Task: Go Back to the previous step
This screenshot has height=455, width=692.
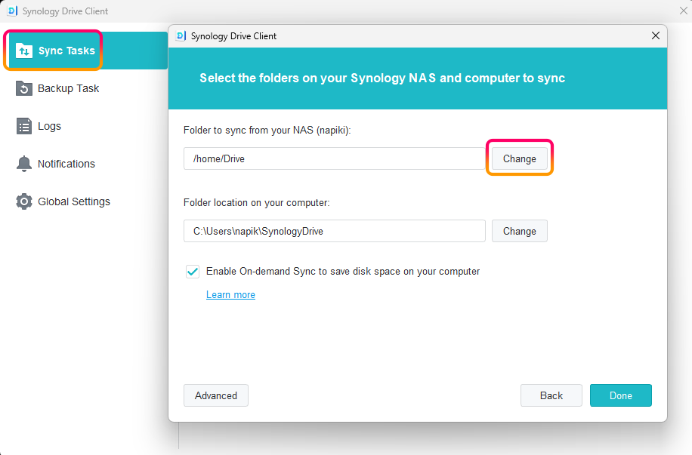Action: click(551, 395)
